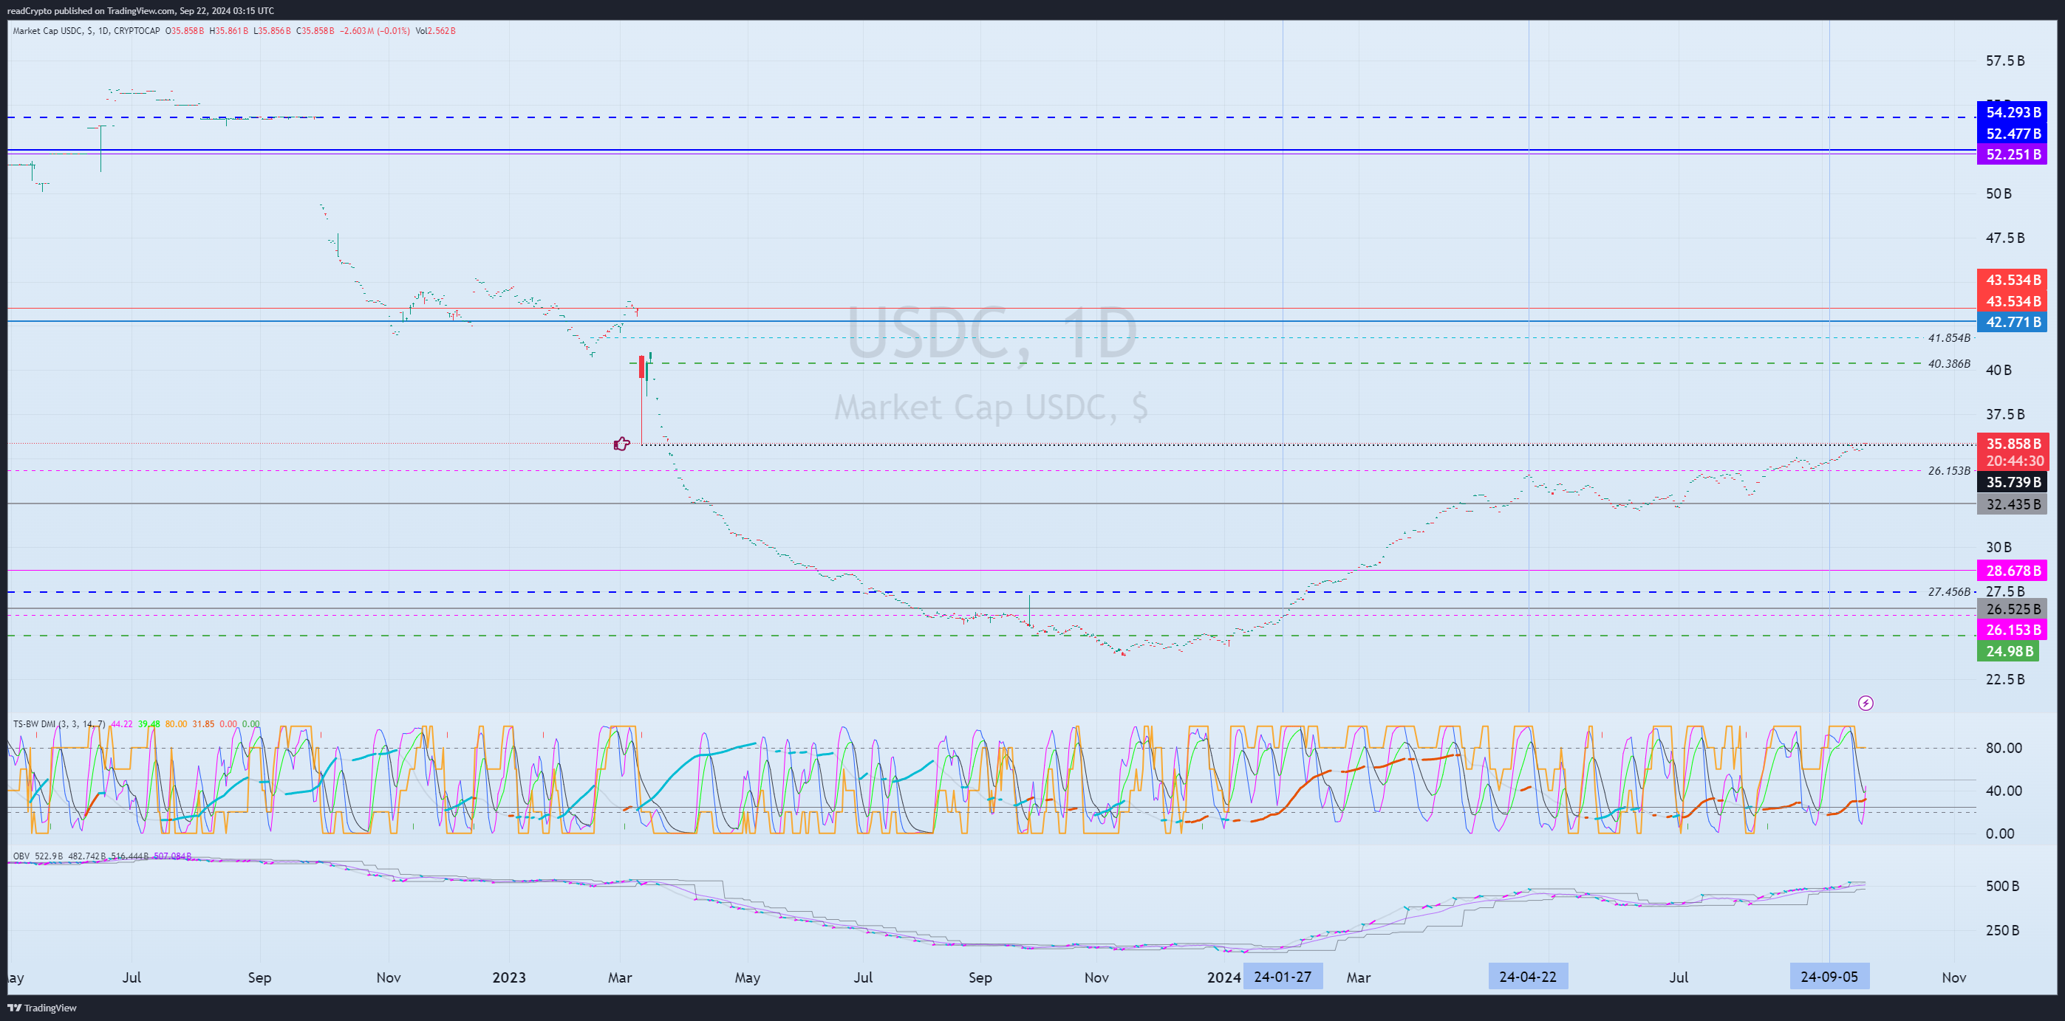Click the Vol 2.562 B legend value

(435, 31)
